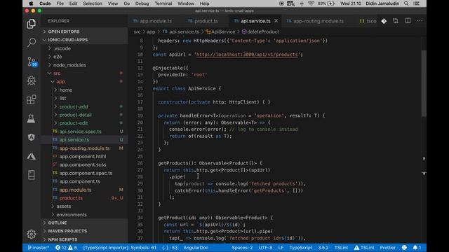Open the tsco tab in editor
This screenshot has height=252, width=449.
(x=368, y=21)
